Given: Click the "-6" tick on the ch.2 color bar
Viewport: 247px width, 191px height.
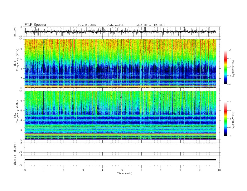Looking at the screenshot, I should [230, 127].
